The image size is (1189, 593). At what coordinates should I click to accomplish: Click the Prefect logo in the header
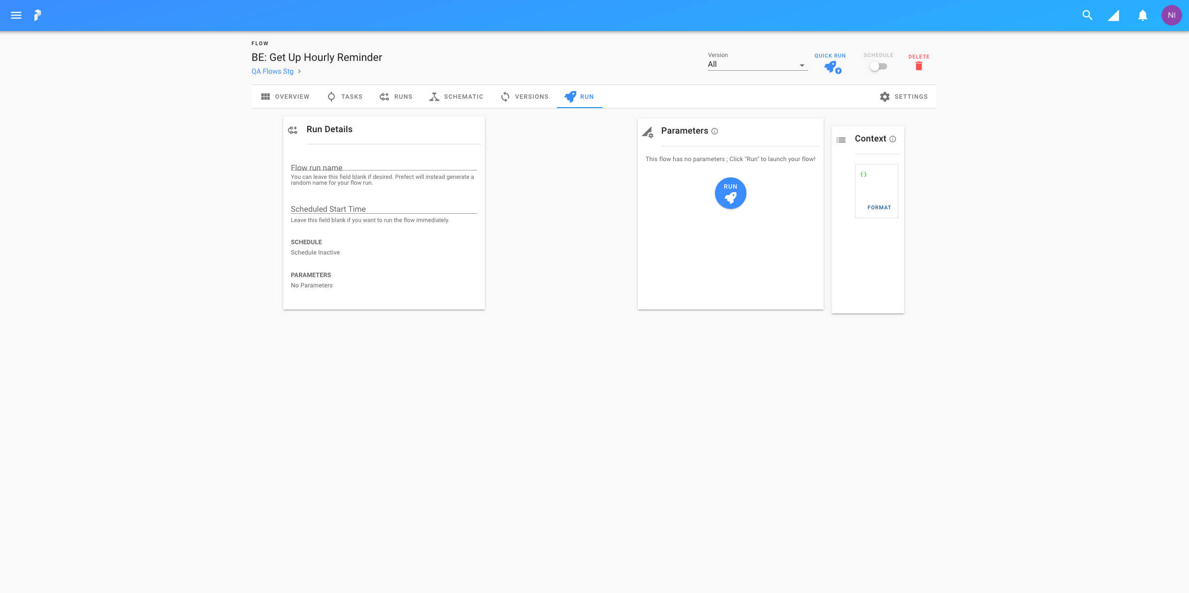click(x=38, y=15)
